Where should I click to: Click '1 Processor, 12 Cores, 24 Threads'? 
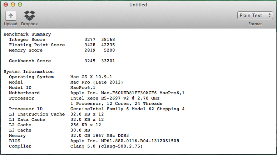[116, 103]
